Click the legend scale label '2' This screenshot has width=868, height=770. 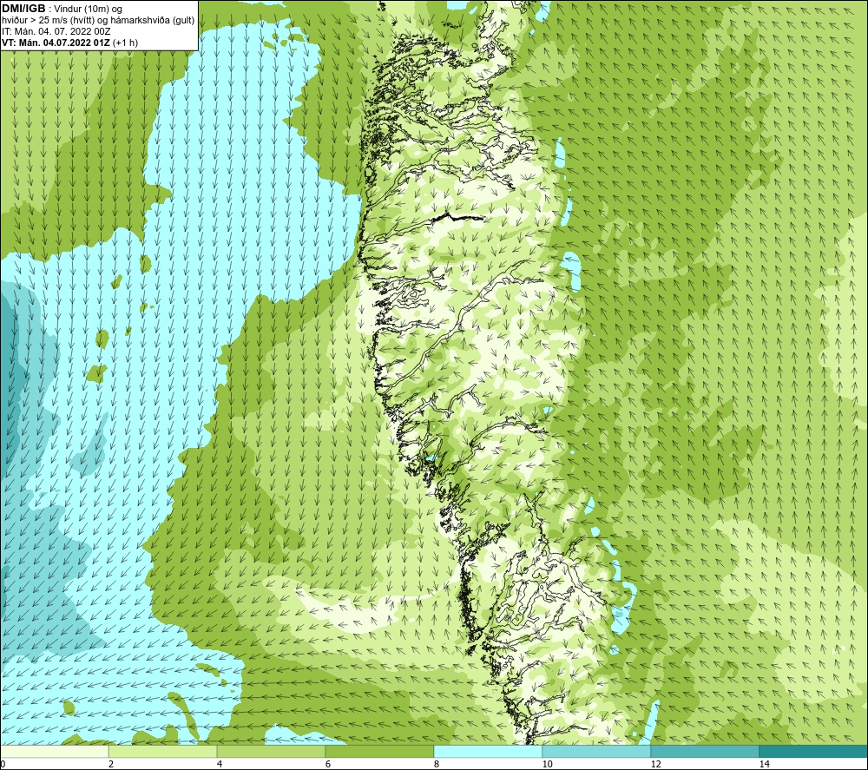click(x=111, y=764)
